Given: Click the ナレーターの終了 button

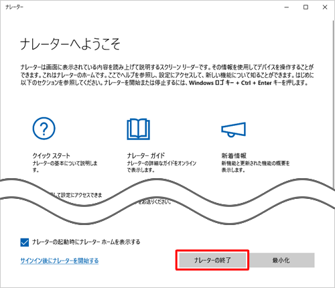Looking at the screenshot, I should click(212, 260).
